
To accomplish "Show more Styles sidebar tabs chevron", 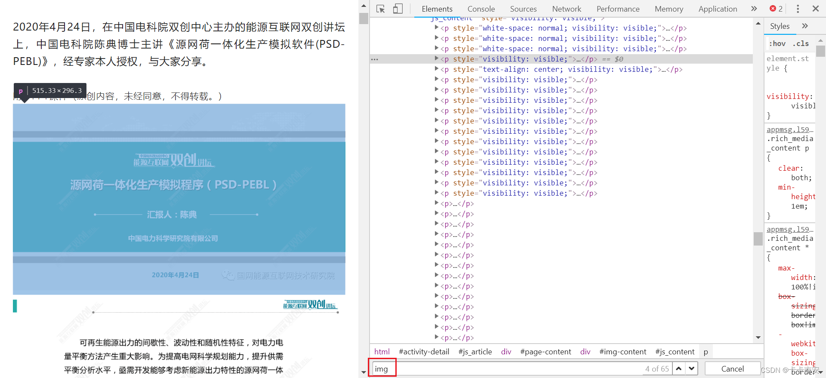I will pyautogui.click(x=804, y=26).
